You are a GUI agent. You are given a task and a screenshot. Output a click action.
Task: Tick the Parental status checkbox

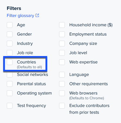click(10, 84)
